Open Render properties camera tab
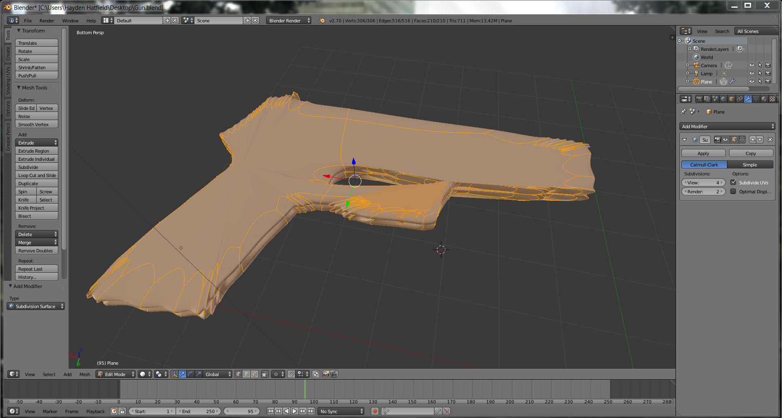Image resolution: width=782 pixels, height=418 pixels. point(699,99)
